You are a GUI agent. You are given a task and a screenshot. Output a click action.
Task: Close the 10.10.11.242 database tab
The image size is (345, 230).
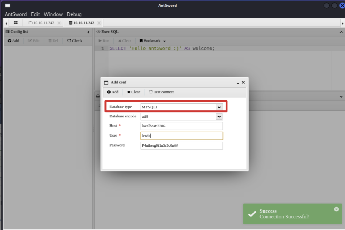(99, 23)
